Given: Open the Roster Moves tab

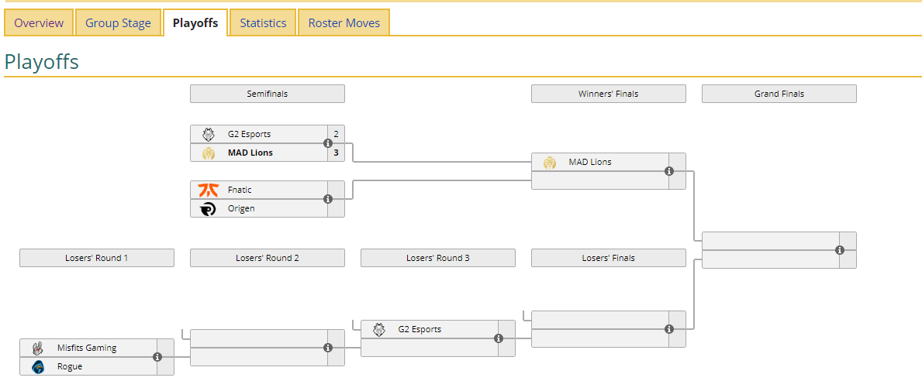Looking at the screenshot, I should click(344, 23).
